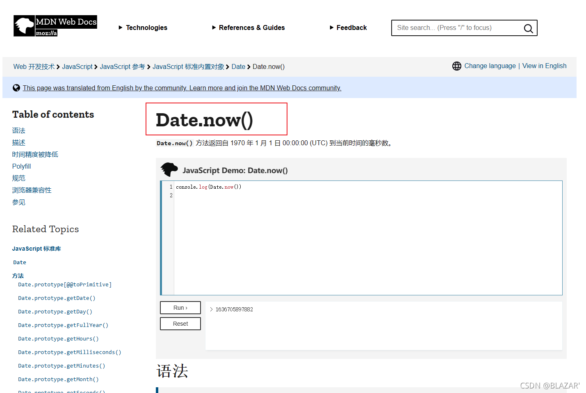Open the JavaScript 参考 breadcrumb
586x393 pixels.
122,66
